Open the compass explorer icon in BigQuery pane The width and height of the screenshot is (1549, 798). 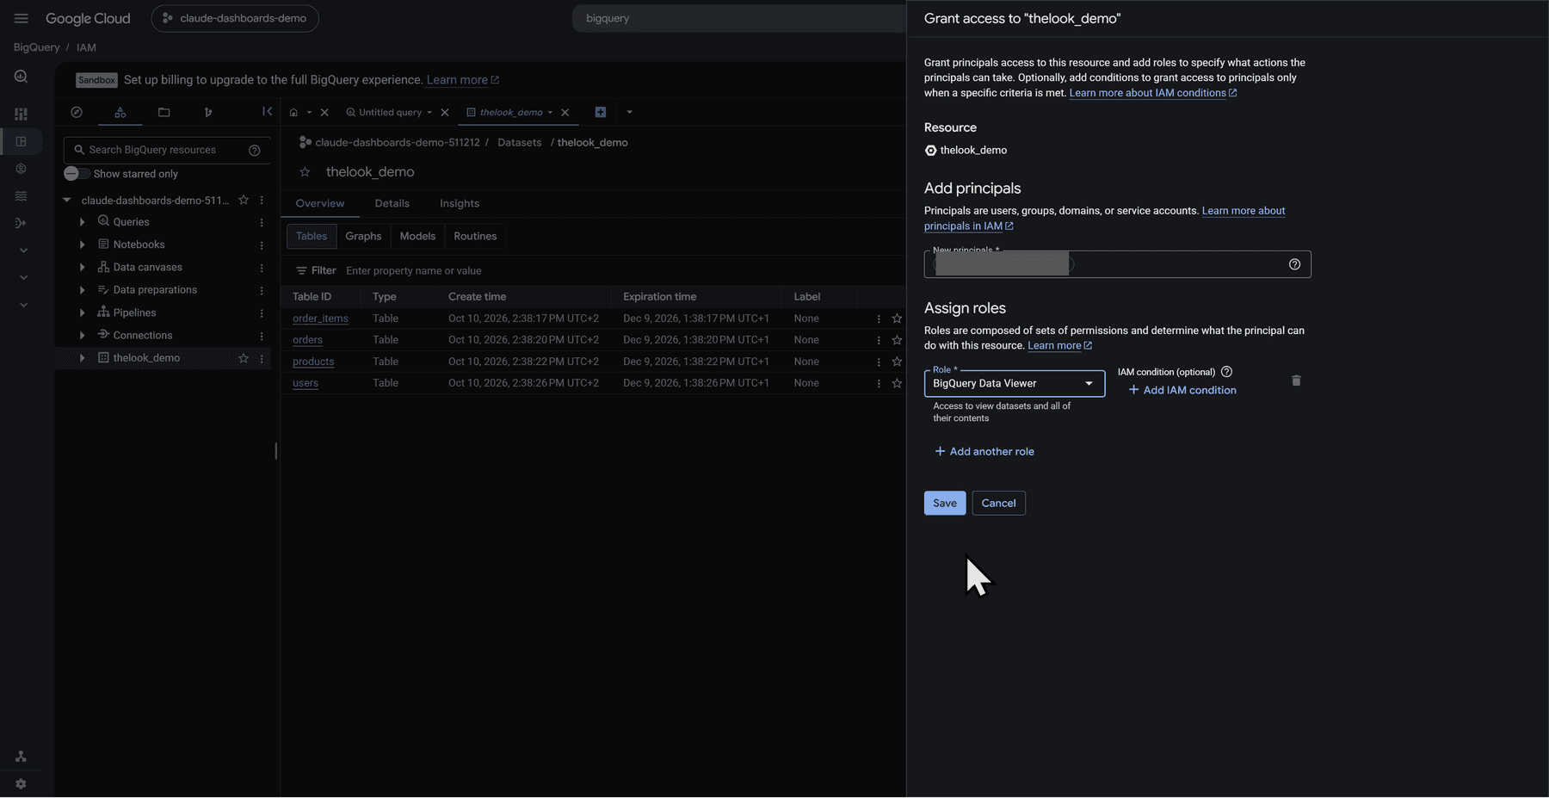tap(77, 112)
